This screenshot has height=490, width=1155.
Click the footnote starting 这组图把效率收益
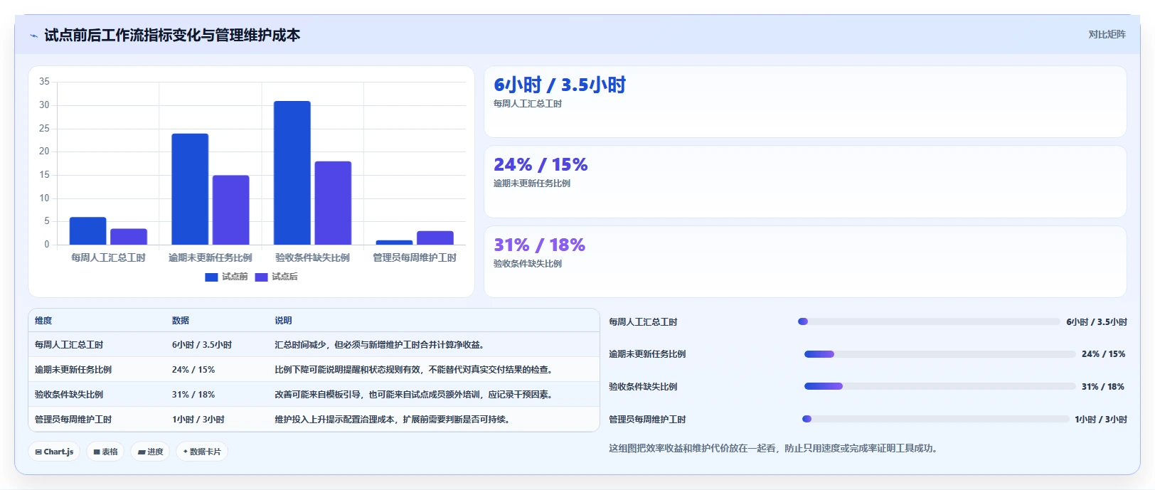point(774,449)
